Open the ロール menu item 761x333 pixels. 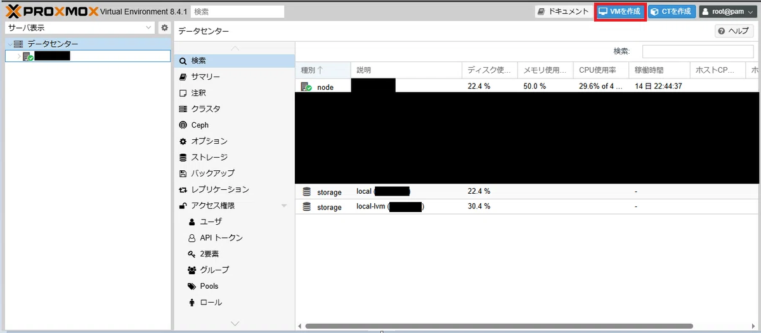click(x=234, y=303)
